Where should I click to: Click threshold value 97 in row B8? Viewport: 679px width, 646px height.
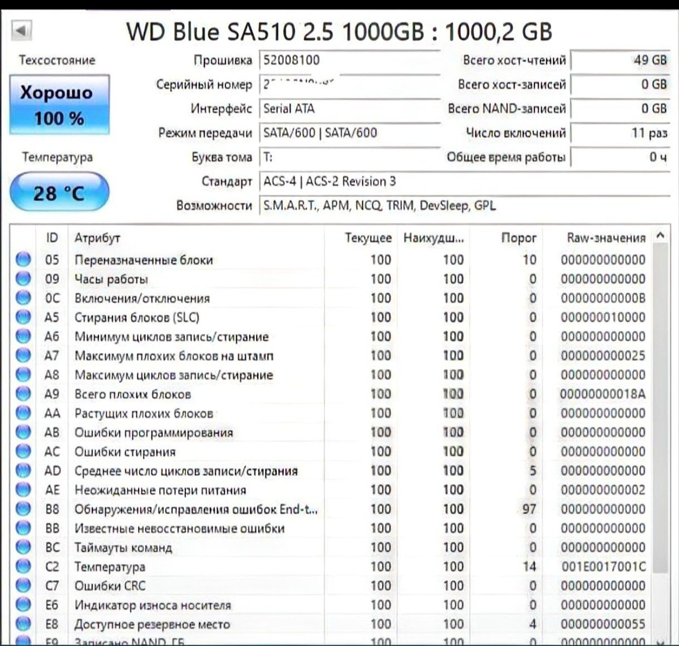(x=529, y=509)
